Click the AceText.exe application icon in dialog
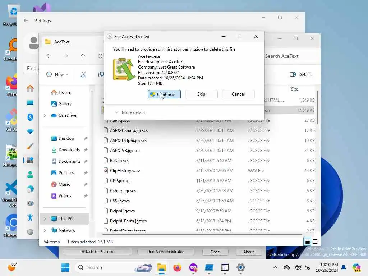The height and width of the screenshot is (276, 368). click(124, 70)
